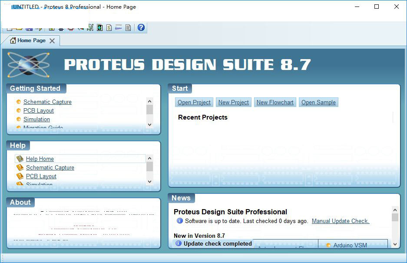Click News panel scrollbar down arrow
Screen dimensions: 407x263
point(395,244)
